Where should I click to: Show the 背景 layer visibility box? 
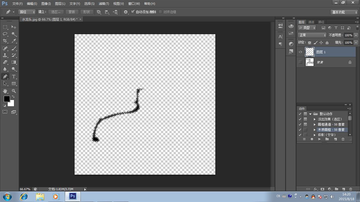tap(300, 62)
